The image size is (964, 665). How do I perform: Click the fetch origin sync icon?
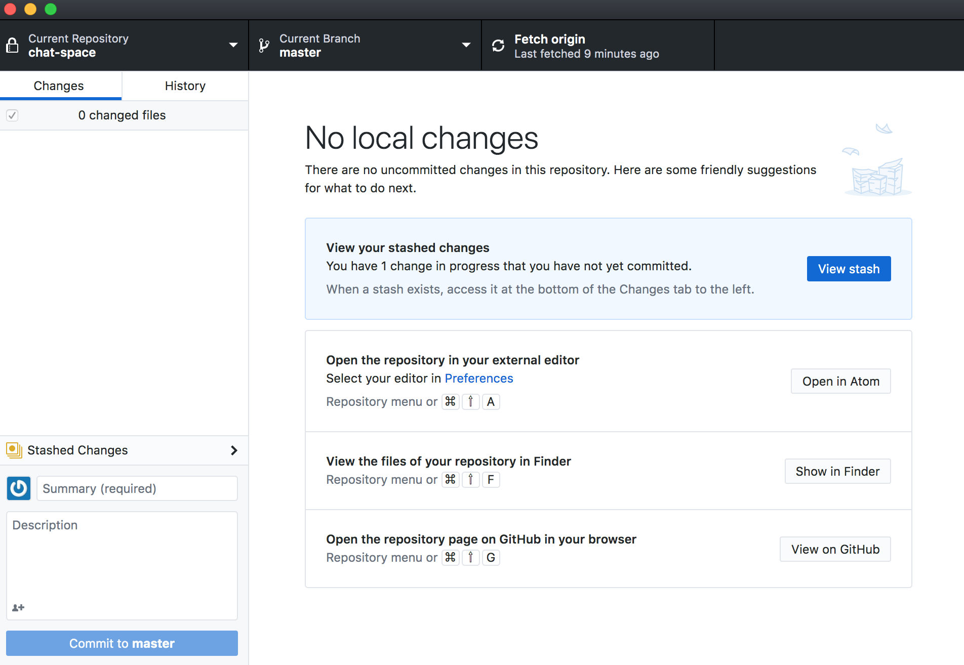(498, 46)
